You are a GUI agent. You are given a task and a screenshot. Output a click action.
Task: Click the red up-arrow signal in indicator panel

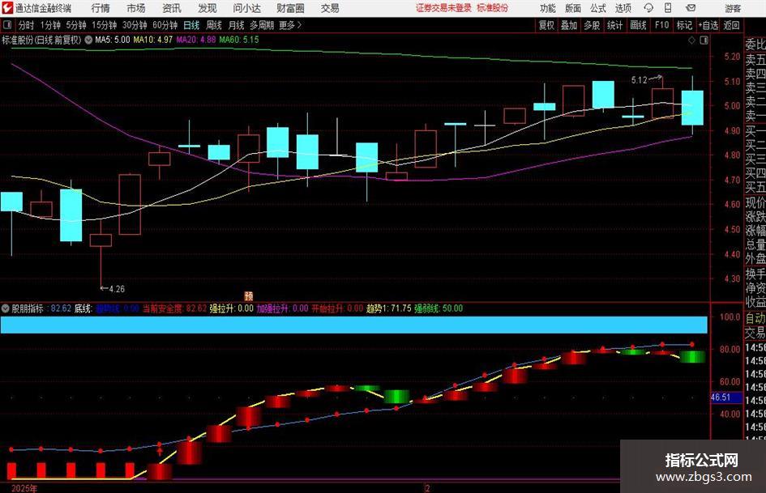[x=159, y=451]
